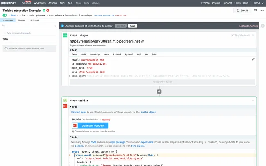This screenshot has height=166, width=266.
Task: Click the green HTTP trigger icon
Action: [x=65, y=35]
